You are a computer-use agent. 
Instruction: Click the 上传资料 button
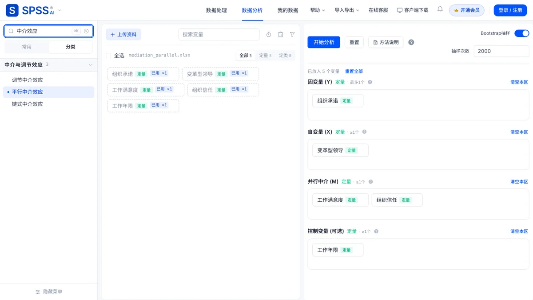[123, 35]
